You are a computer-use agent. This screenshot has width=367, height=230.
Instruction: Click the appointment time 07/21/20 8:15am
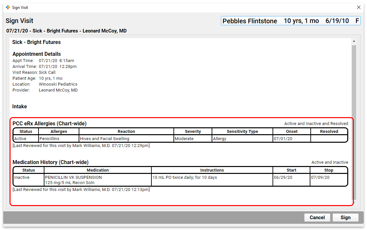pyautogui.click(x=56, y=61)
